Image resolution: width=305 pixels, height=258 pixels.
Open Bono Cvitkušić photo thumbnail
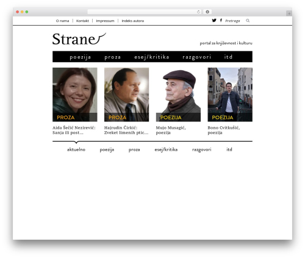230,95
